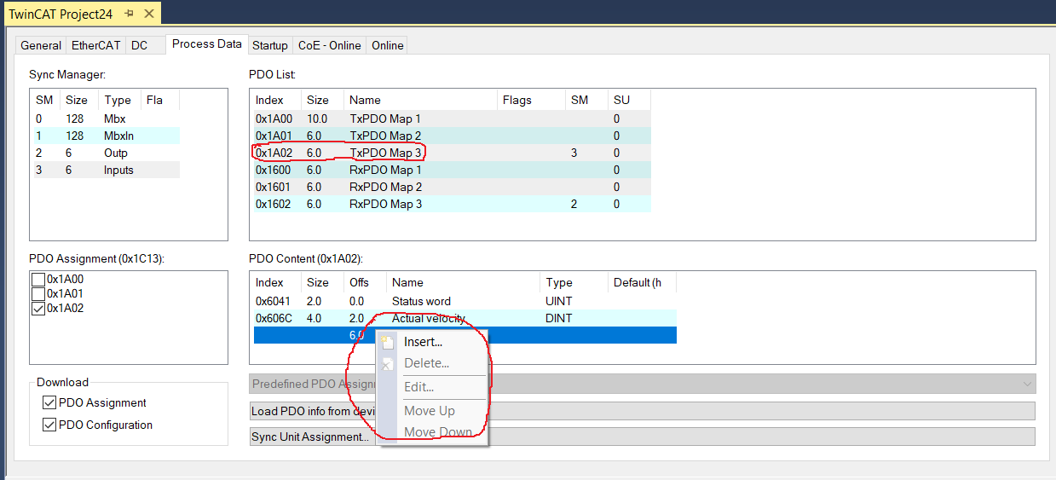This screenshot has width=1056, height=480.
Task: Select Sync Manager row 2 Outp
Action: coord(104,153)
